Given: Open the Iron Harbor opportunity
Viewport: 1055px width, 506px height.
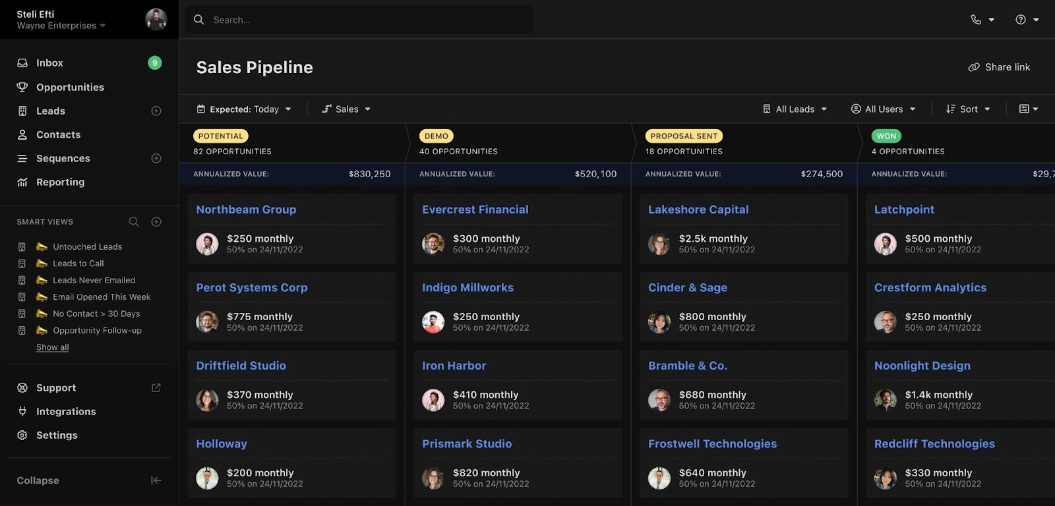Looking at the screenshot, I should coord(454,366).
